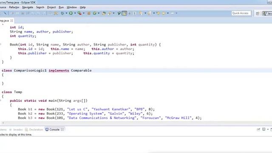Click the Skip All Breakpoints icon
Viewport: 272px width, 153px height.
coord(5,13)
